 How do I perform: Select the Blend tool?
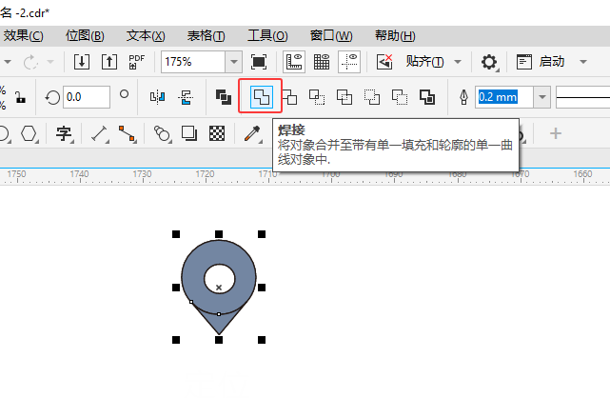162,133
